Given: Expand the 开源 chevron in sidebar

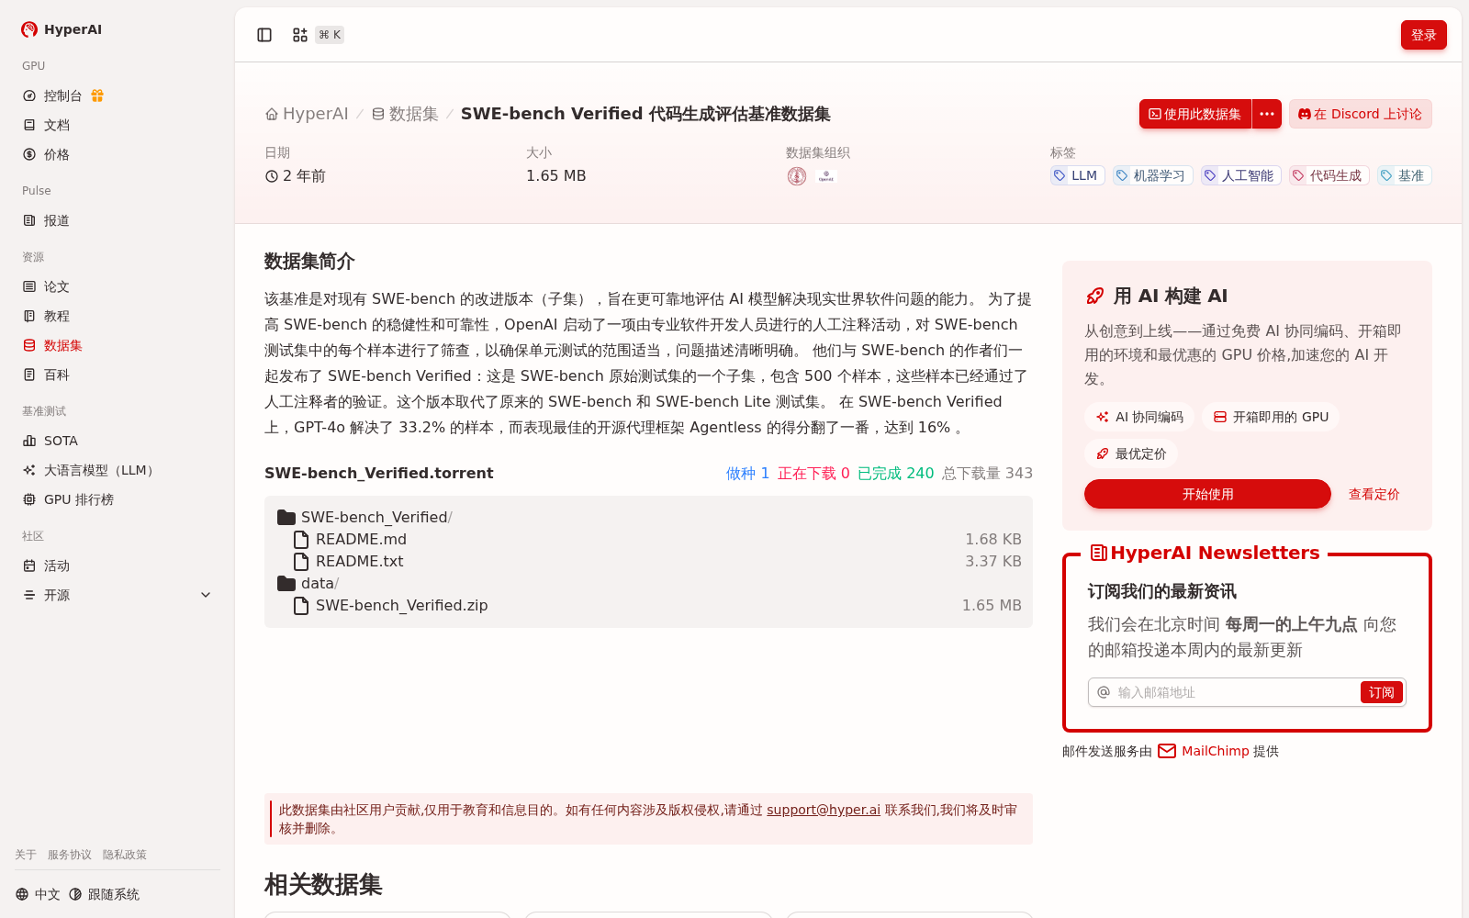Looking at the screenshot, I should pyautogui.click(x=206, y=595).
